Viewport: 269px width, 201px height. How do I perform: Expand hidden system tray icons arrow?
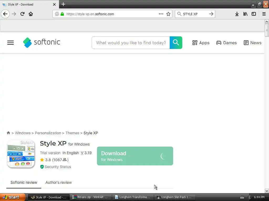[x=250, y=197]
